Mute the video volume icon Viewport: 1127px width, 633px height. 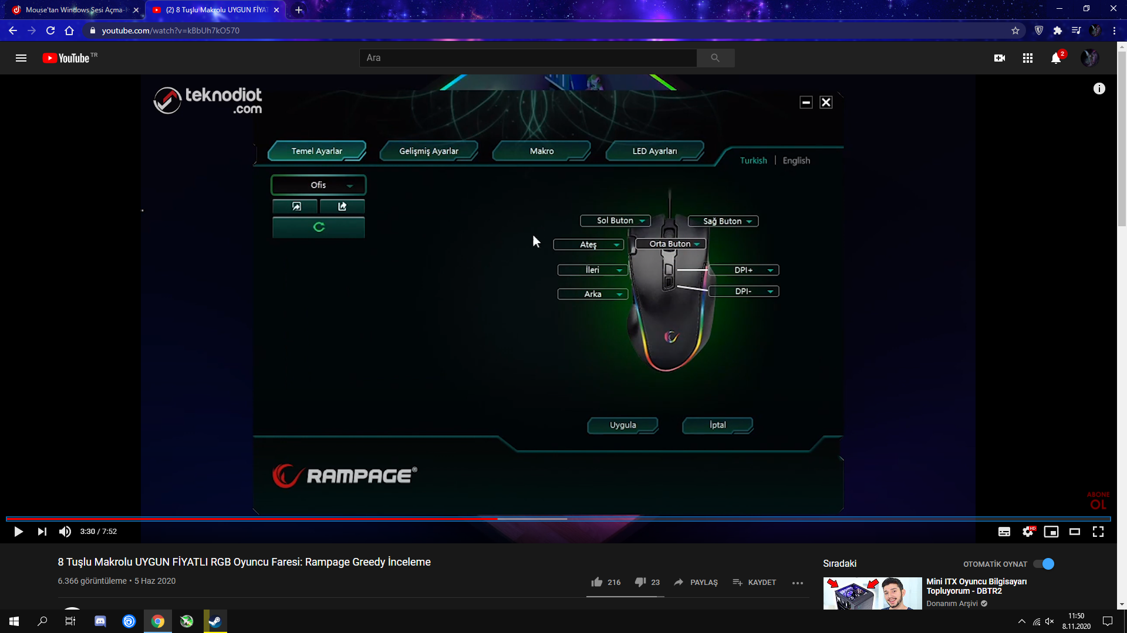point(65,532)
